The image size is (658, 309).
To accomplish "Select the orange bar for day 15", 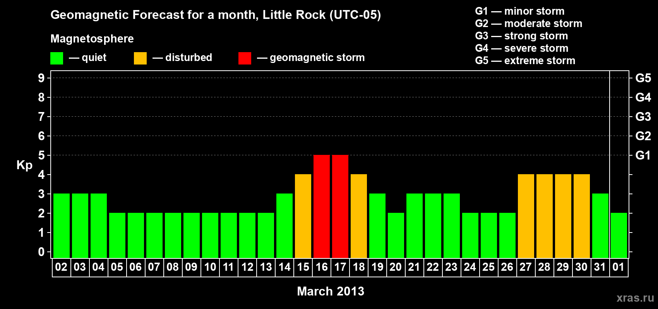I will click(303, 216).
